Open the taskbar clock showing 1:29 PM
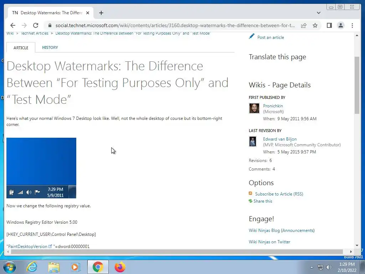This screenshot has height=274, width=365. coord(347,267)
